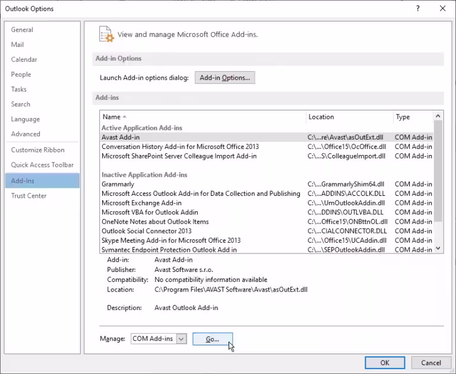This screenshot has width=456, height=374.
Task: Click the add-ins list scroll down arrow
Action: (438, 248)
